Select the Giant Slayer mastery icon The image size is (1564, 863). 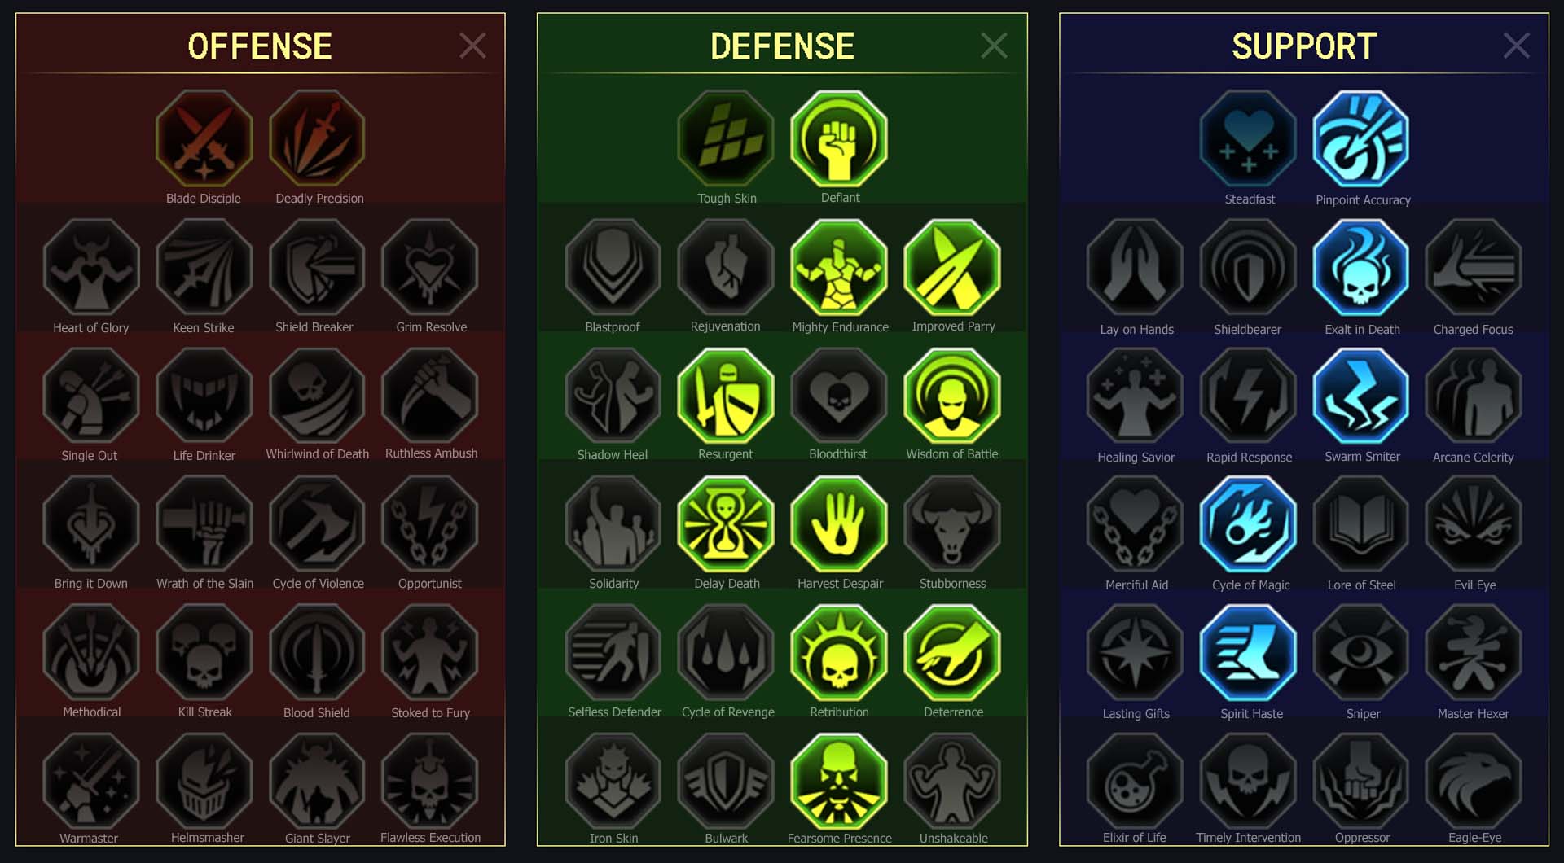pos(318,782)
